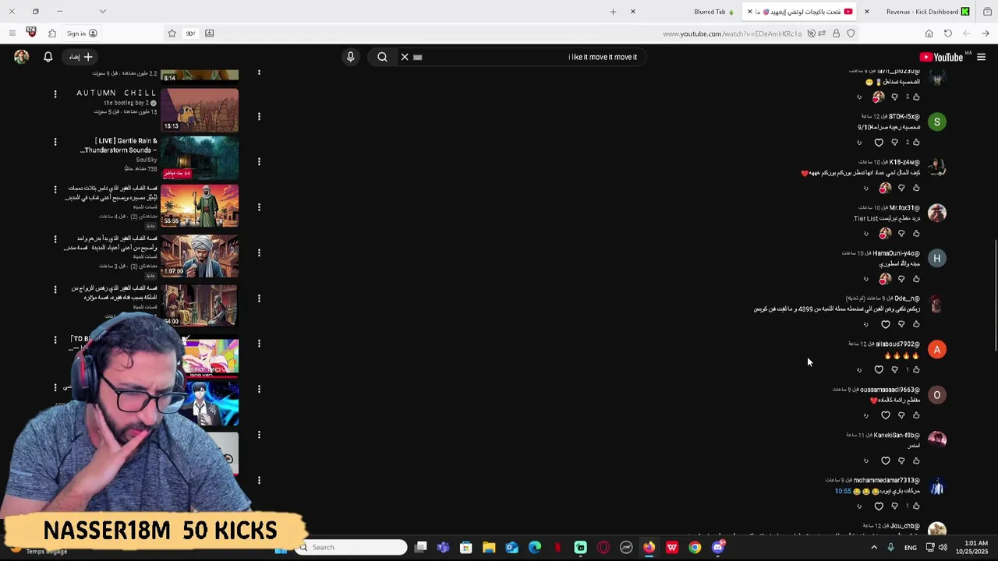
Task: Open the account avatar menu
Action: (21, 57)
